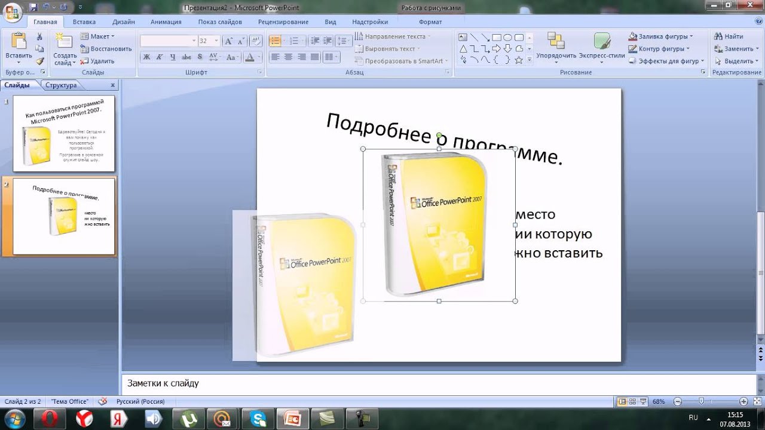Screen dimensions: 765x430
Task: Open the Показ слайдов tab
Action: point(220,21)
